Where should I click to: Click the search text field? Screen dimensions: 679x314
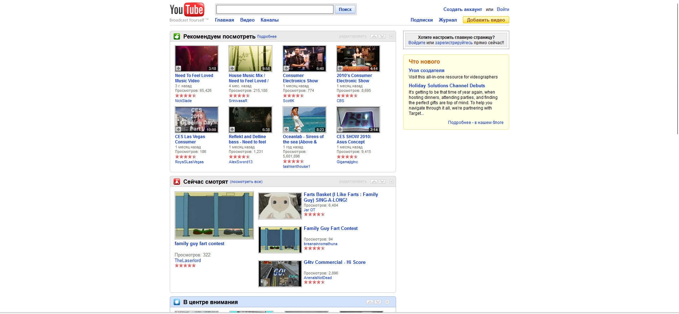point(274,10)
